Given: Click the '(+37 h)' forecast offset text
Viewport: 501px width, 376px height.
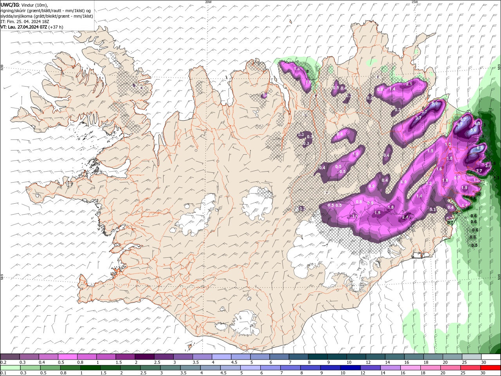Looking at the screenshot, I should pyautogui.click(x=56, y=27).
